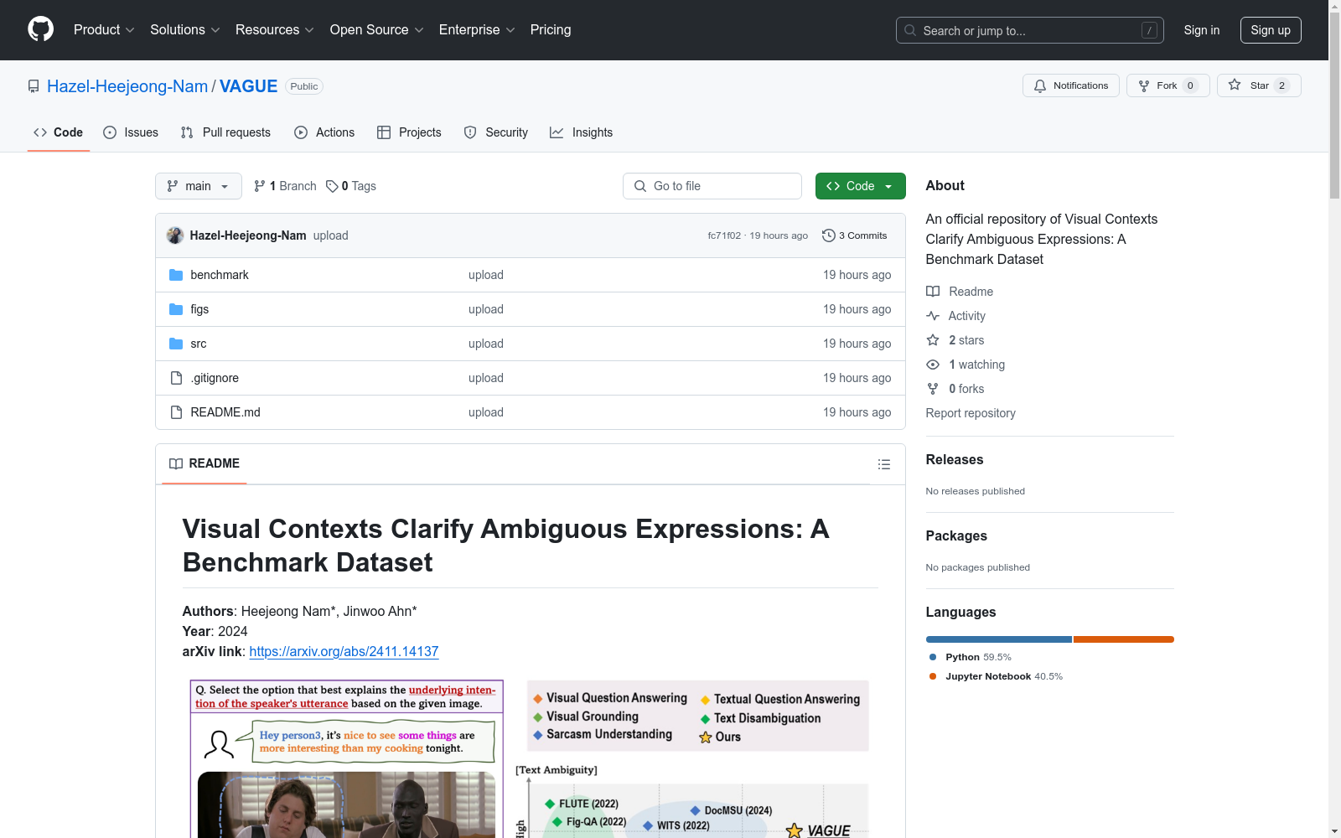
Task: Expand the Solutions menu
Action: click(x=184, y=29)
